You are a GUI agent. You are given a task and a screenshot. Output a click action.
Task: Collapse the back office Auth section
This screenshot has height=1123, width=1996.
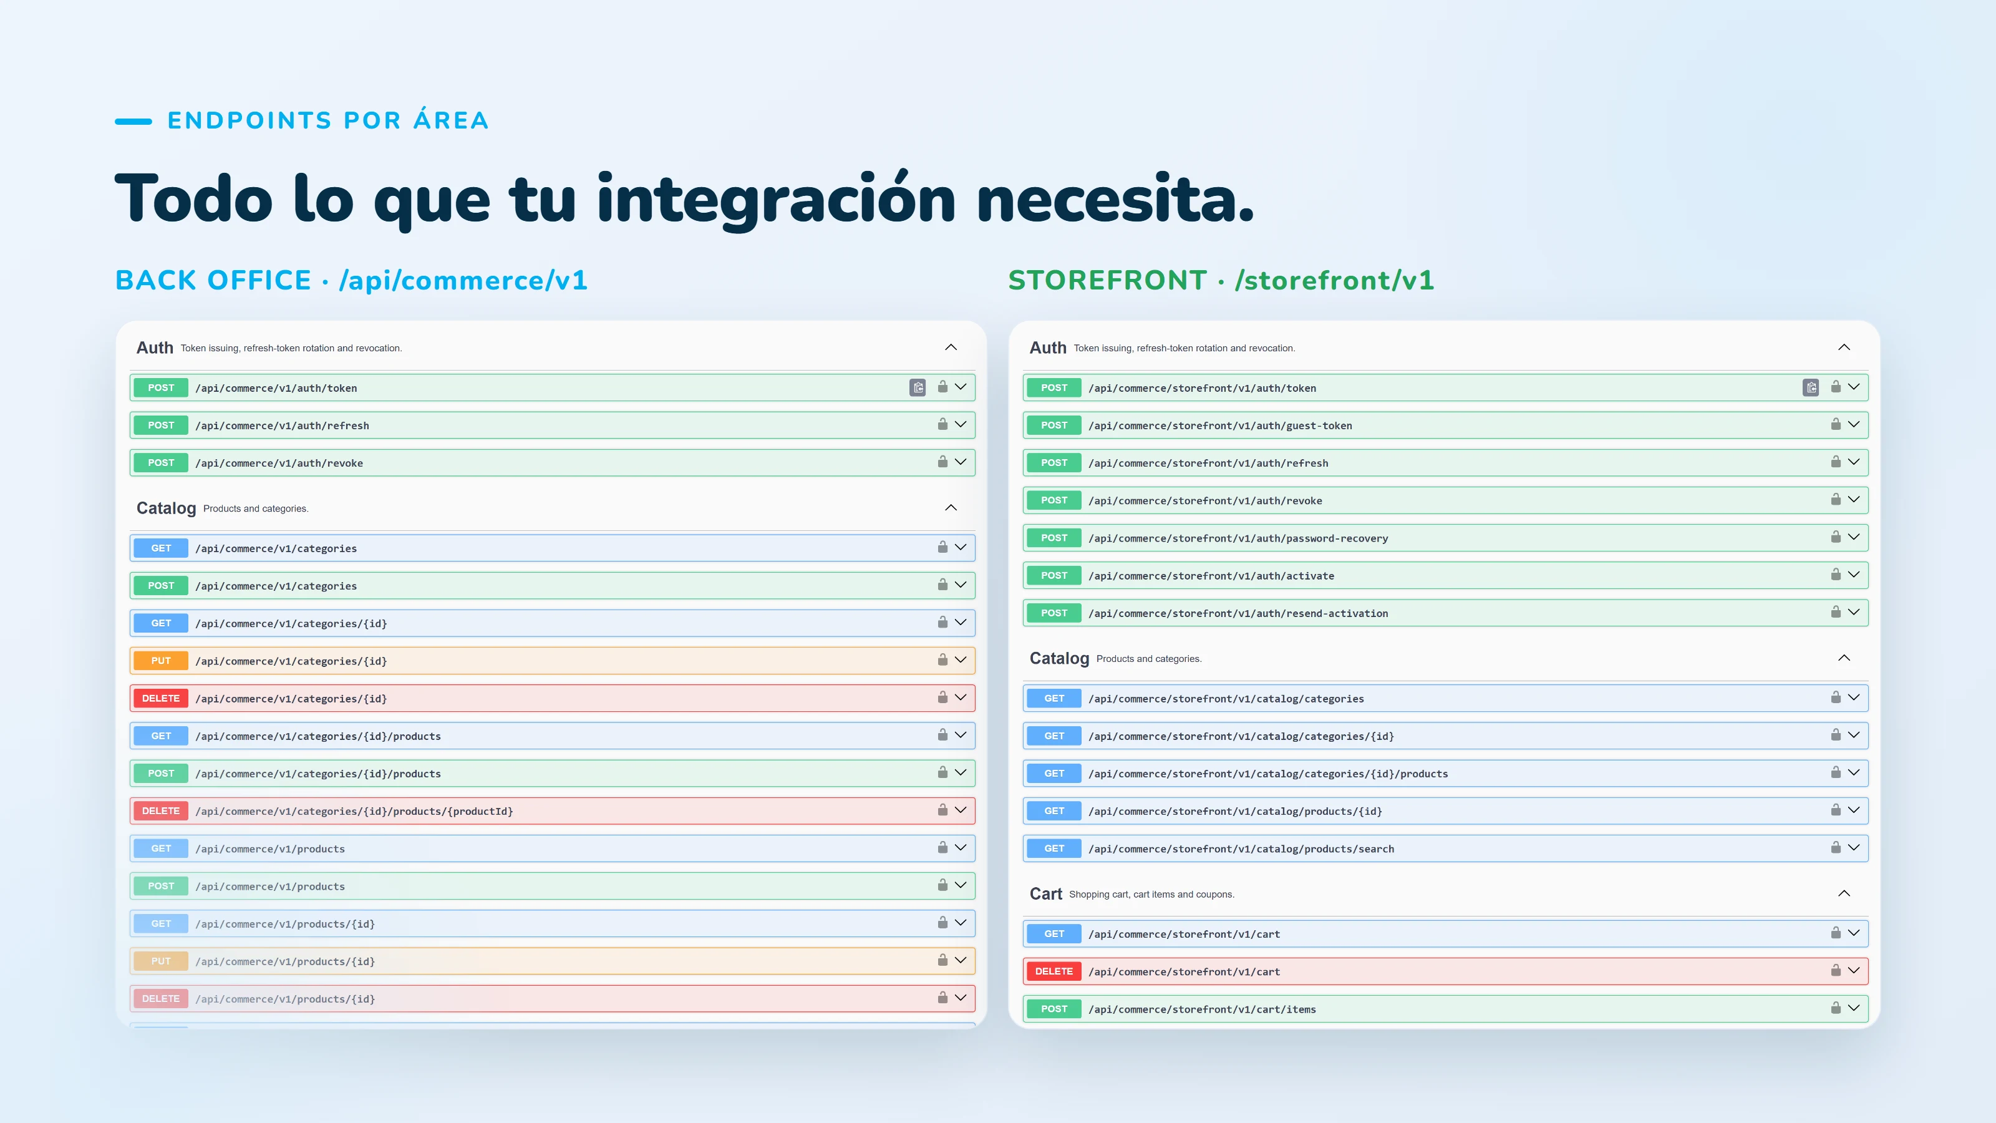[951, 348]
